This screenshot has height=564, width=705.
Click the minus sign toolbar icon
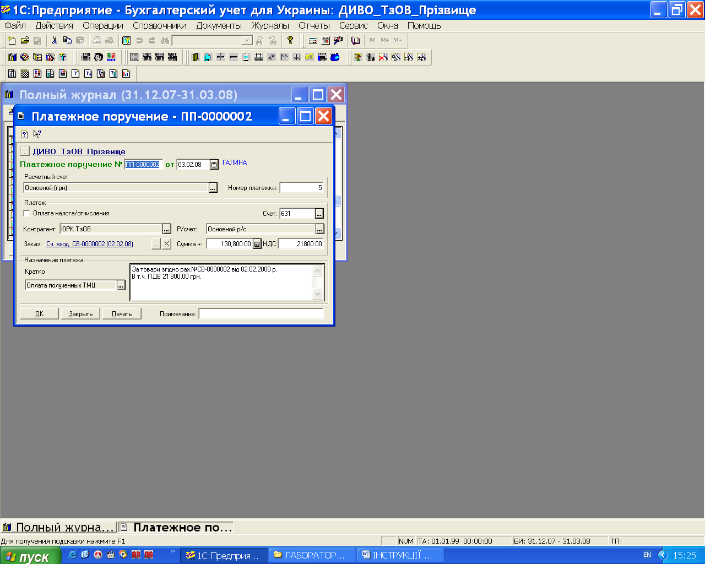233,57
